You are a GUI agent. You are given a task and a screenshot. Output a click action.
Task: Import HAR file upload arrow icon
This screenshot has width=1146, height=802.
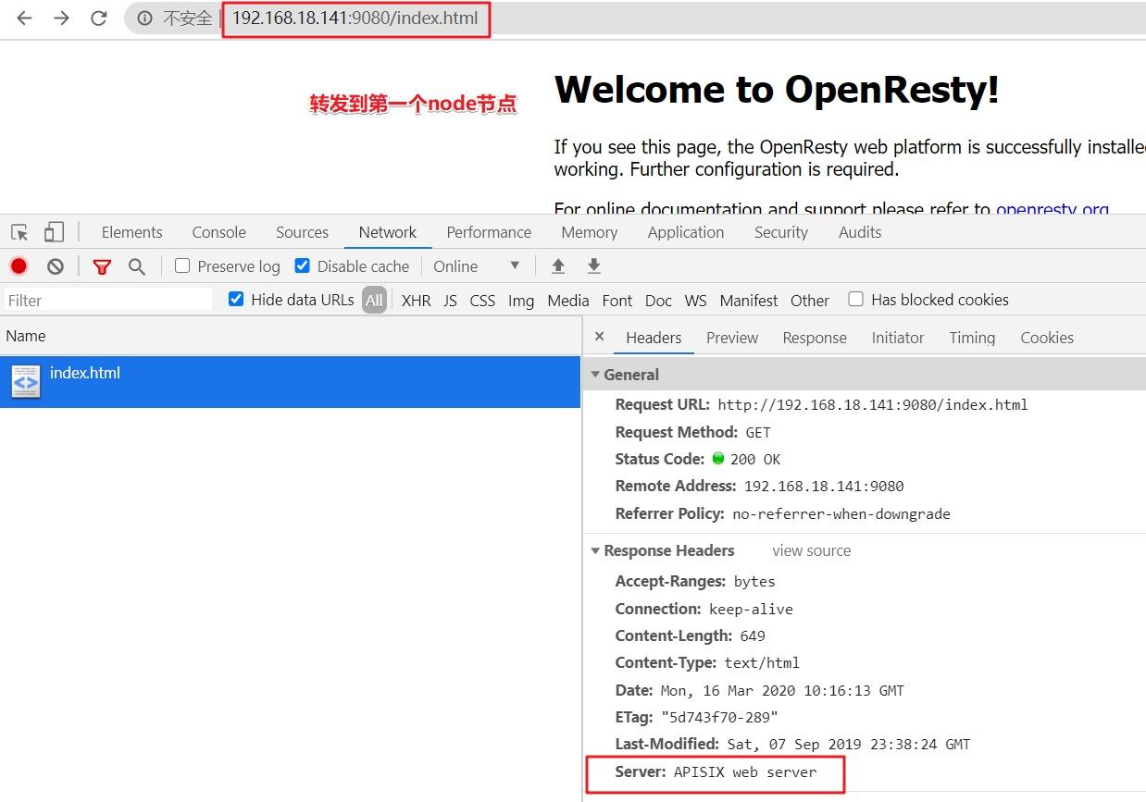point(558,266)
